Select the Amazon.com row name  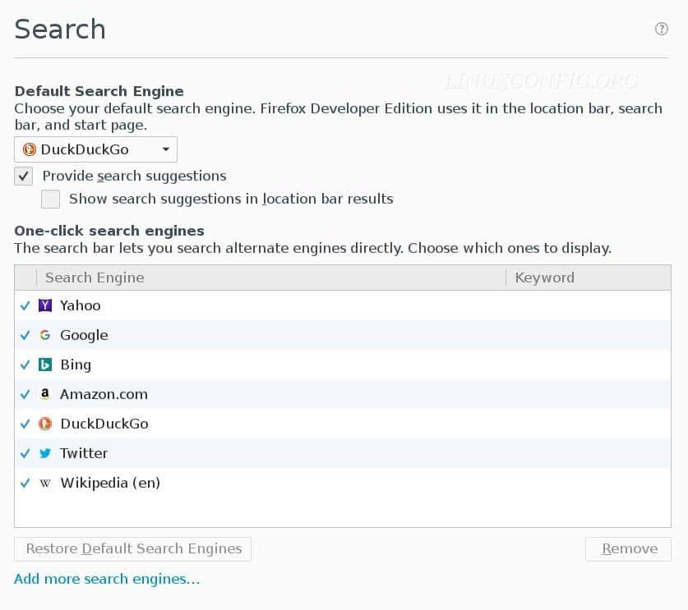(104, 394)
